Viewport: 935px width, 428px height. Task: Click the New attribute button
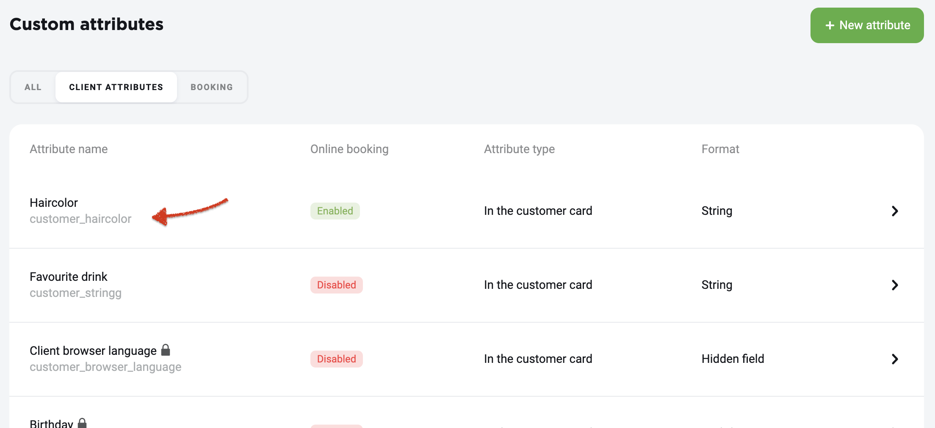click(867, 25)
